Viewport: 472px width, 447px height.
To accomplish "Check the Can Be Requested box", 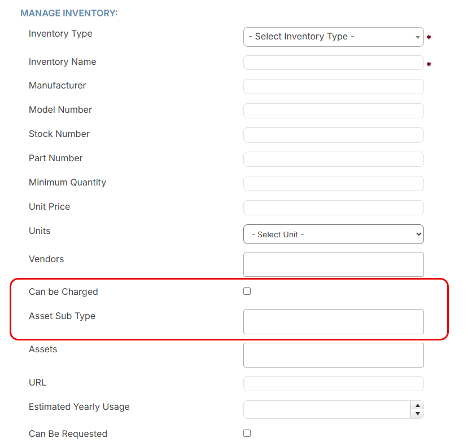I will click(247, 433).
